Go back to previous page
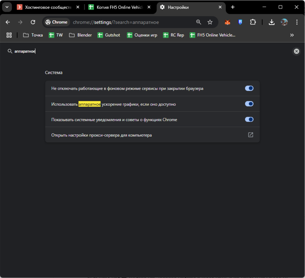The image size is (305, 278). (x=8, y=22)
